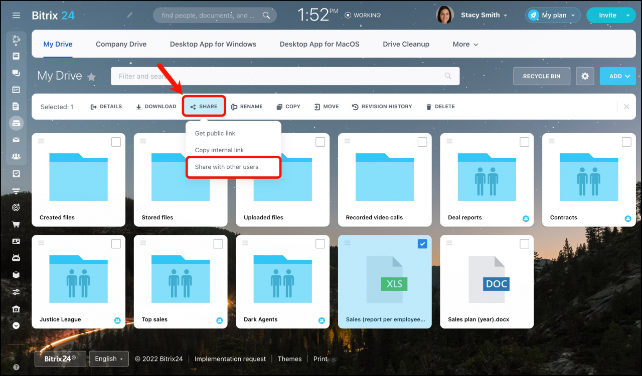Open the English language selector
The image size is (642, 376).
tap(109, 358)
